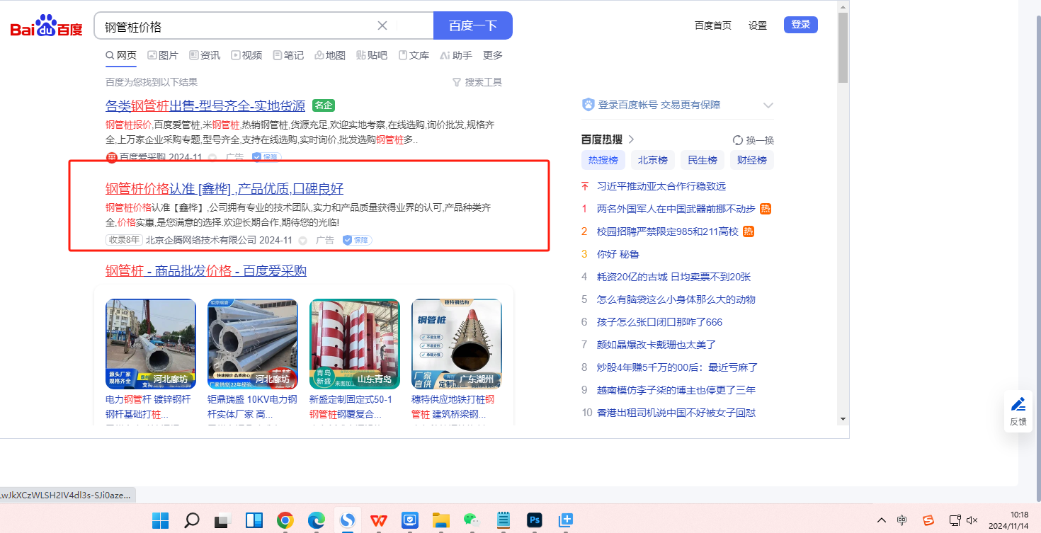This screenshot has width=1041, height=533.
Task: Click 北京企腾网络技术有限公司 source text
Action: pyautogui.click(x=201, y=240)
